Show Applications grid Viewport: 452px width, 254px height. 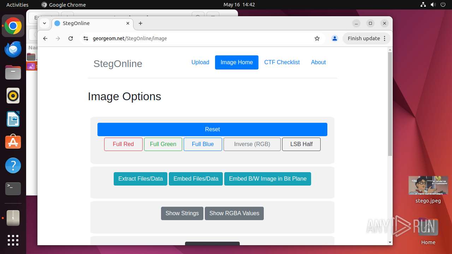coord(13,240)
